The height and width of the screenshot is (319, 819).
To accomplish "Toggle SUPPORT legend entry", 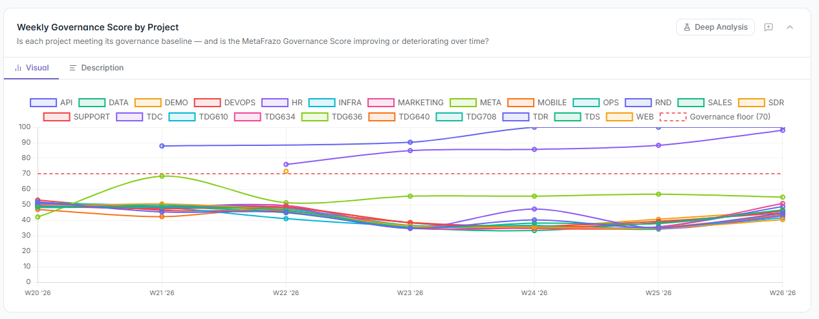I will click(77, 117).
